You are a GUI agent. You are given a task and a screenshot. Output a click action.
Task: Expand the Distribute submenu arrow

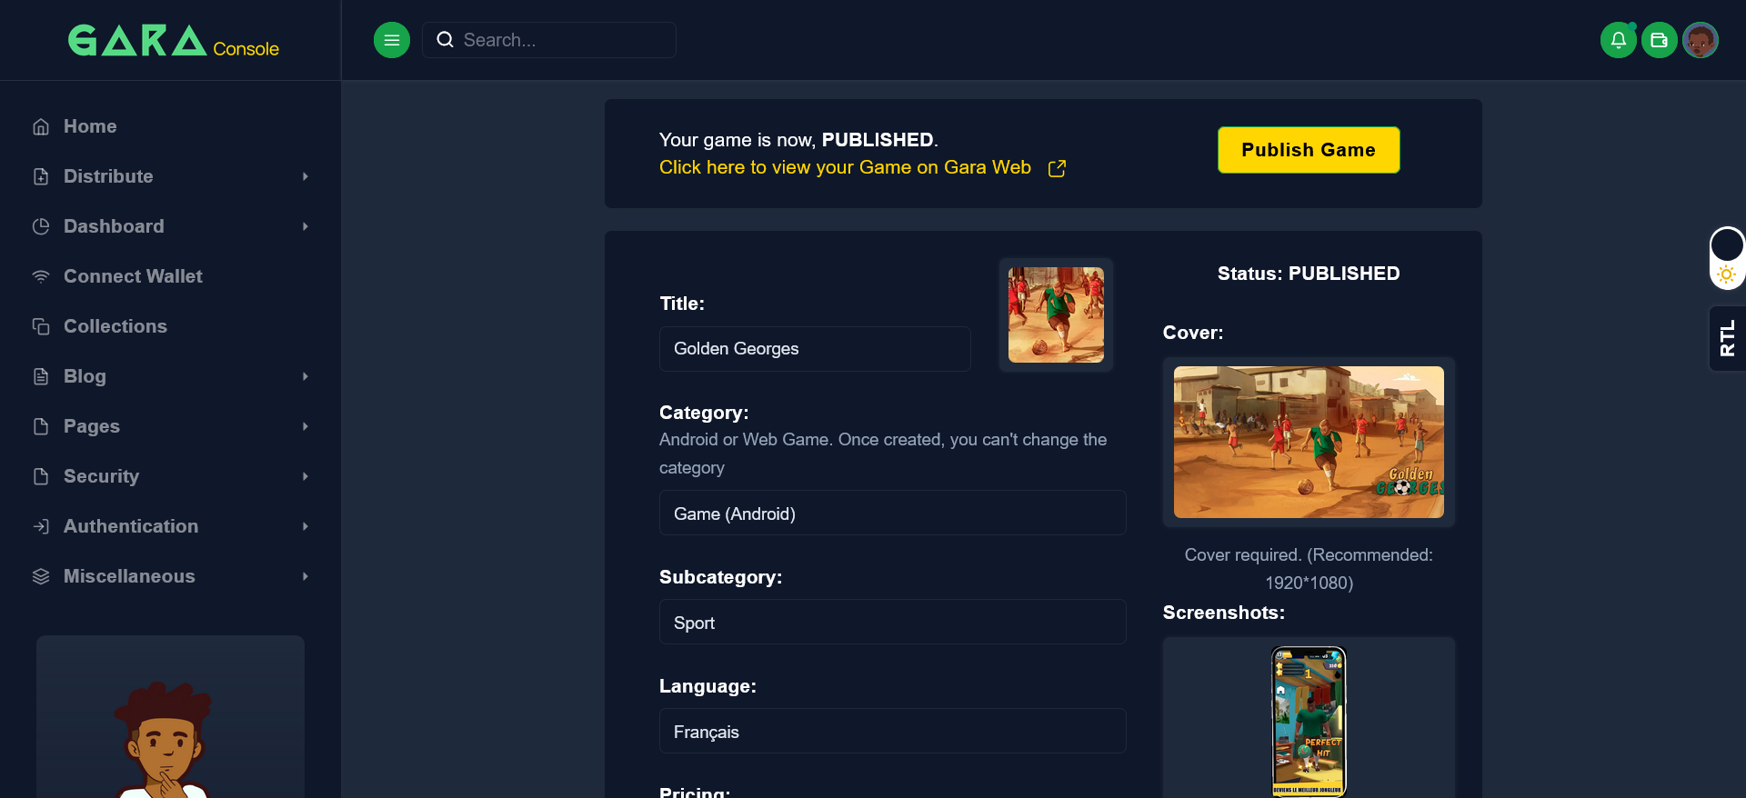click(x=306, y=176)
